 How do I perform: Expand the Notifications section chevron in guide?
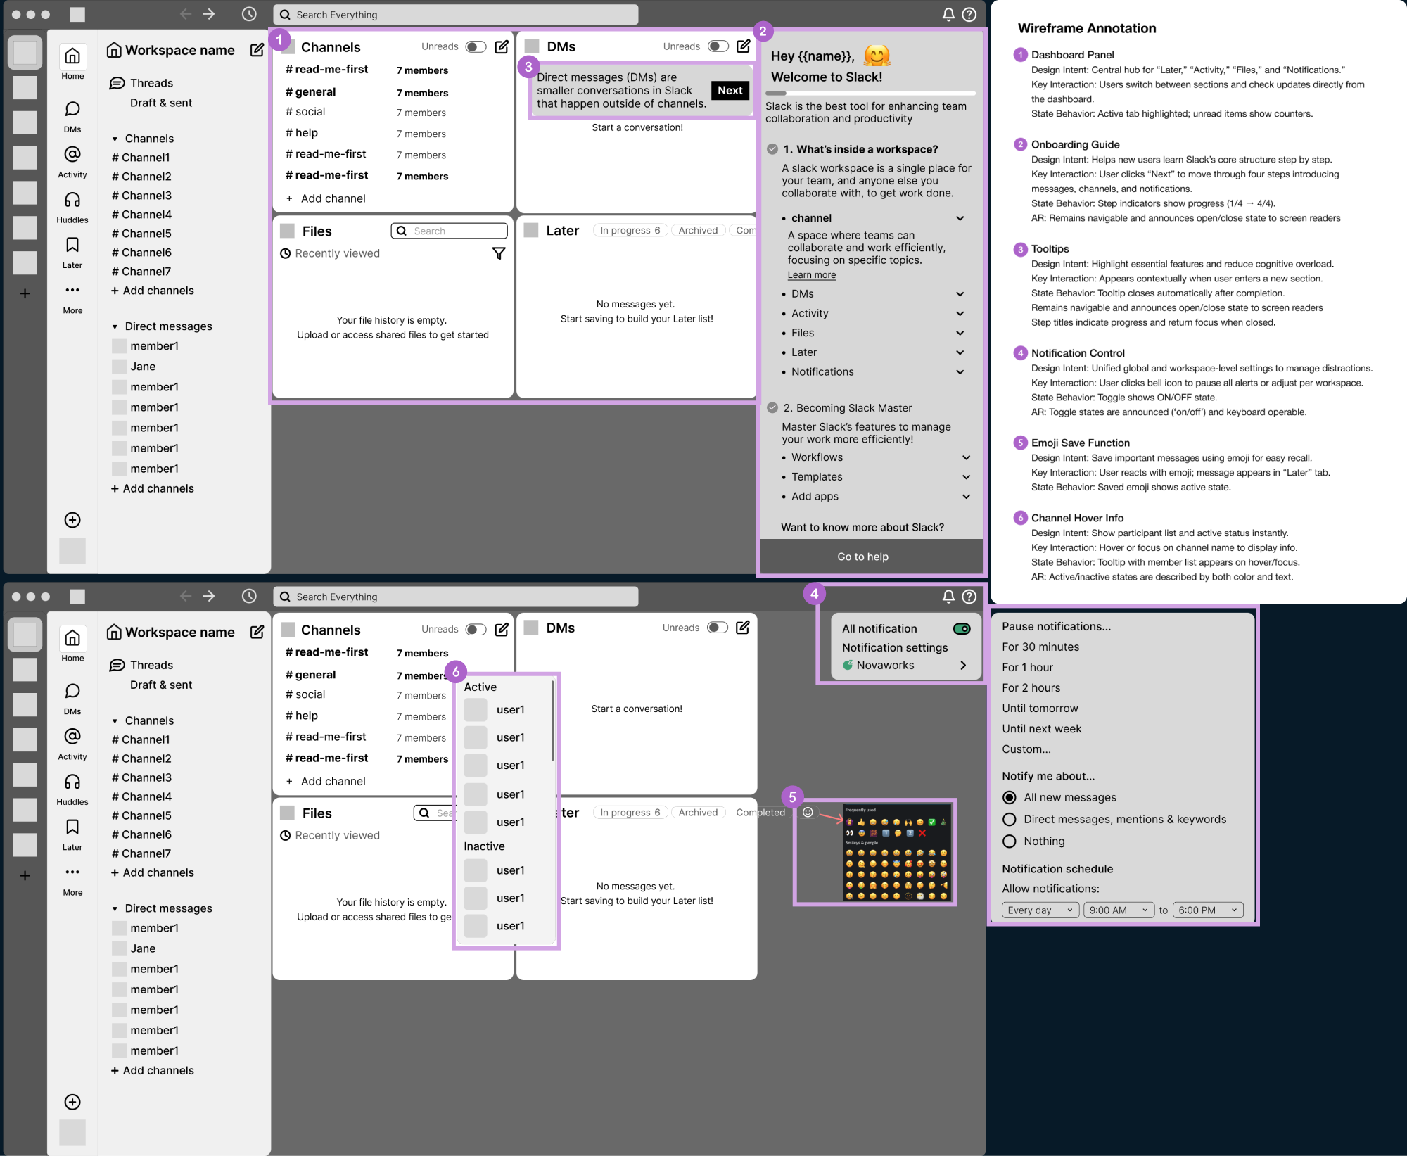click(960, 371)
